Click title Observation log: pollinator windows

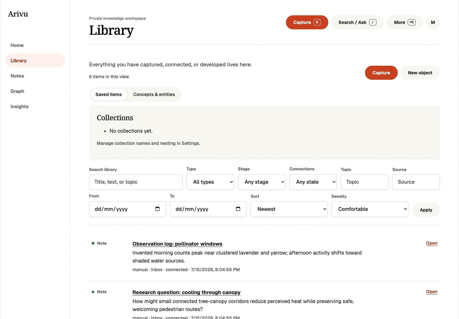click(177, 244)
